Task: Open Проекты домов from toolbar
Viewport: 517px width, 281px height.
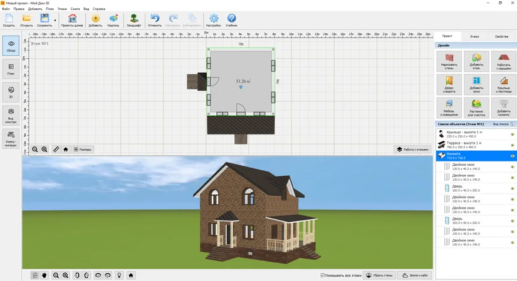Action: point(72,21)
